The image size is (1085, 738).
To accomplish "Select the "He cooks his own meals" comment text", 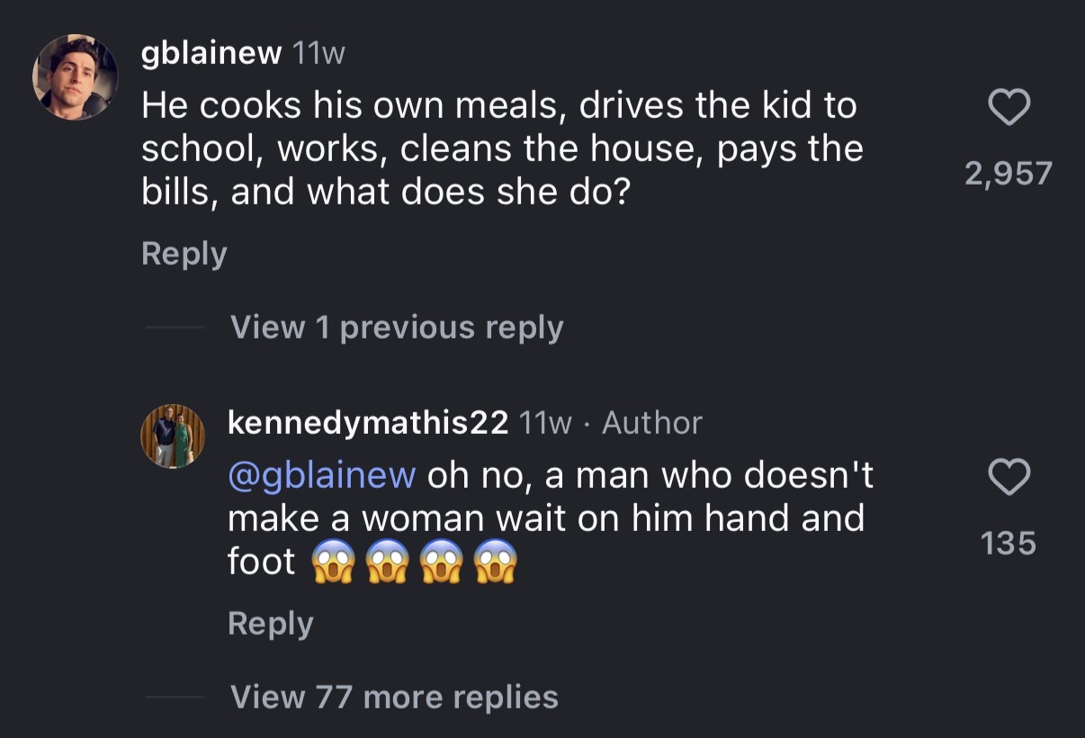I will 501,148.
